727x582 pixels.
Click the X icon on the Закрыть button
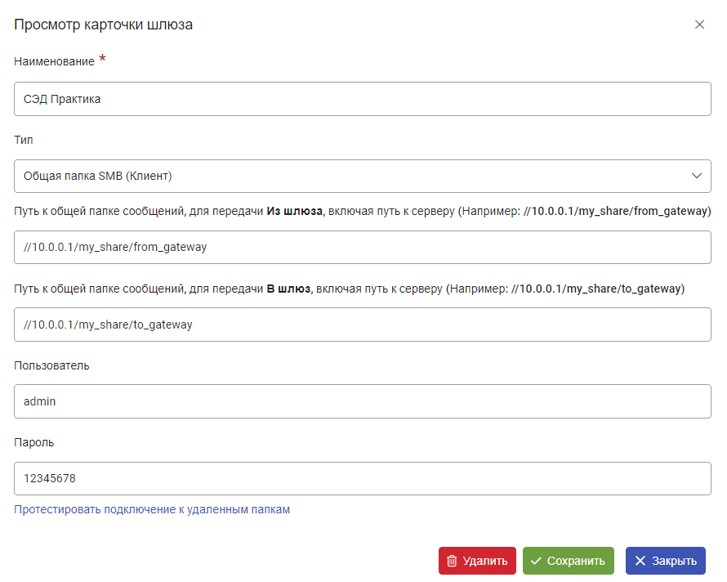coord(640,561)
